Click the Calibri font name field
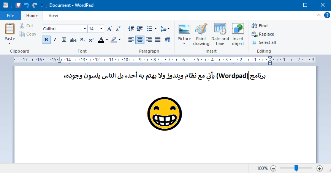Screen dimensions: 331x173 click(x=62, y=29)
